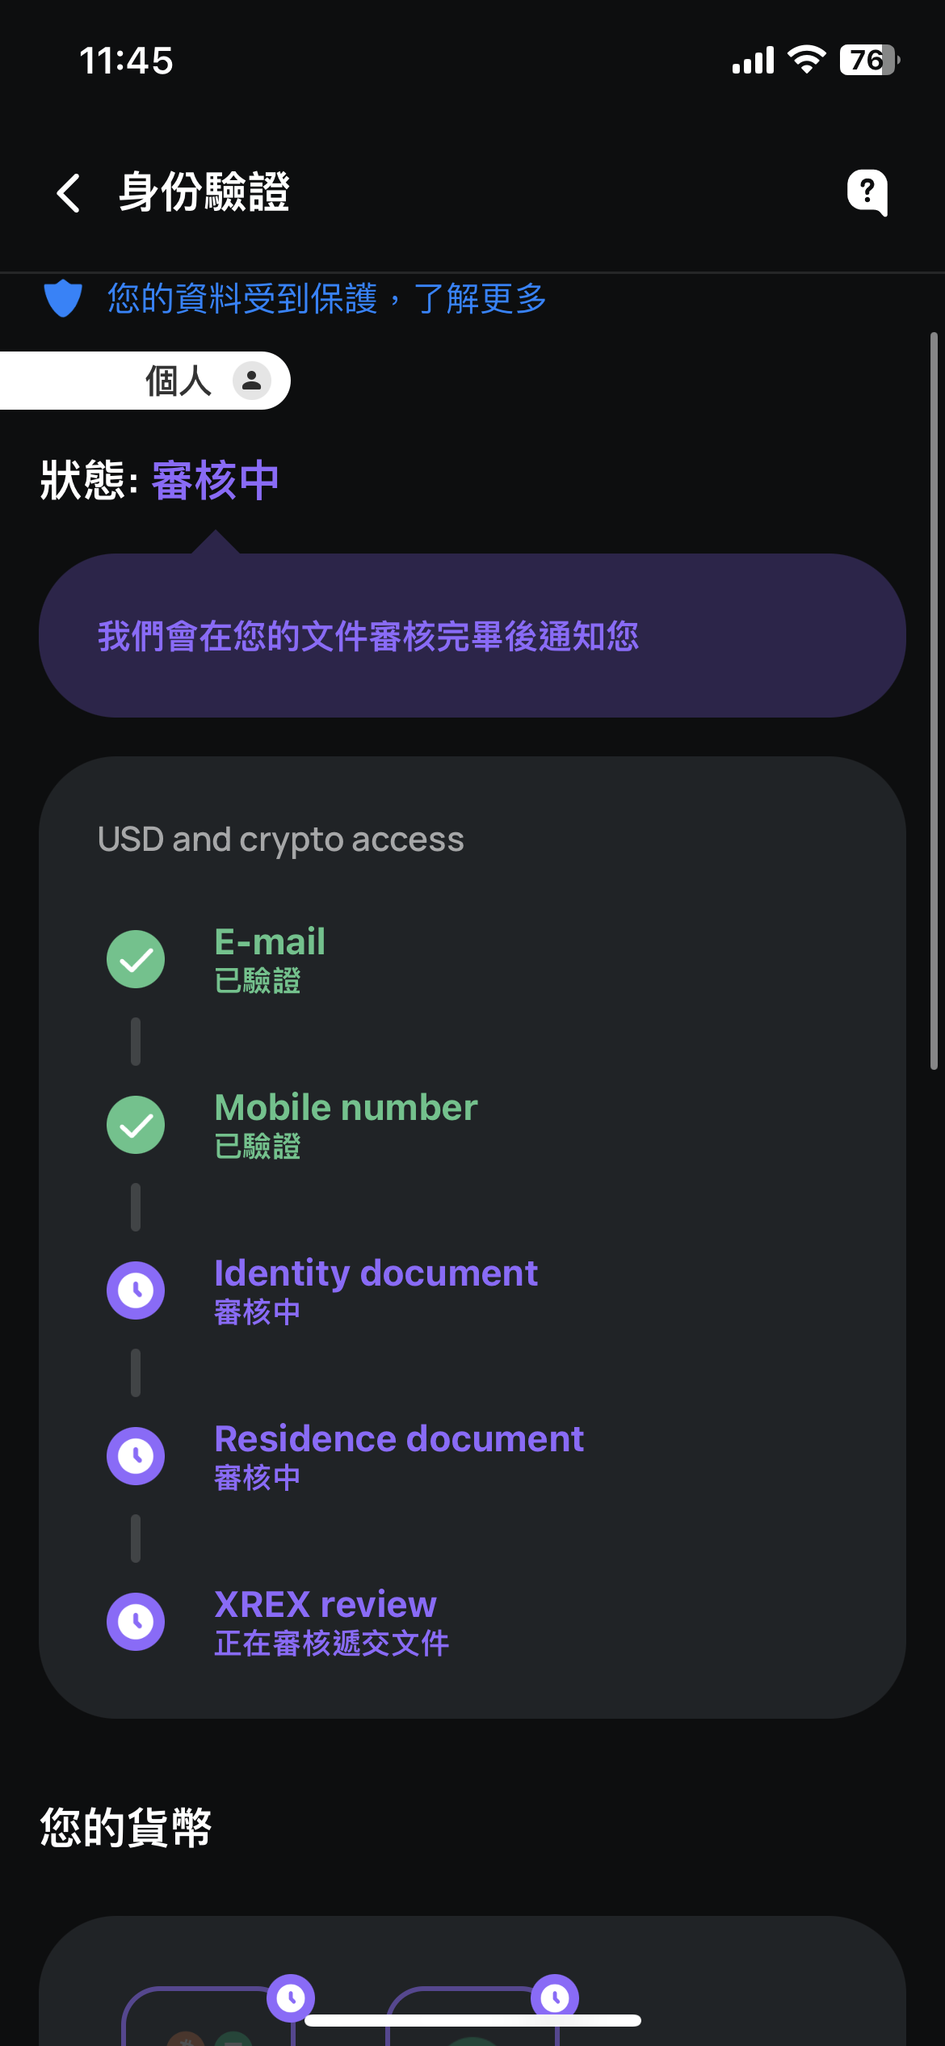Screen dimensions: 945x2046
Task: Select the 個人 account type tab
Action: tap(178, 381)
